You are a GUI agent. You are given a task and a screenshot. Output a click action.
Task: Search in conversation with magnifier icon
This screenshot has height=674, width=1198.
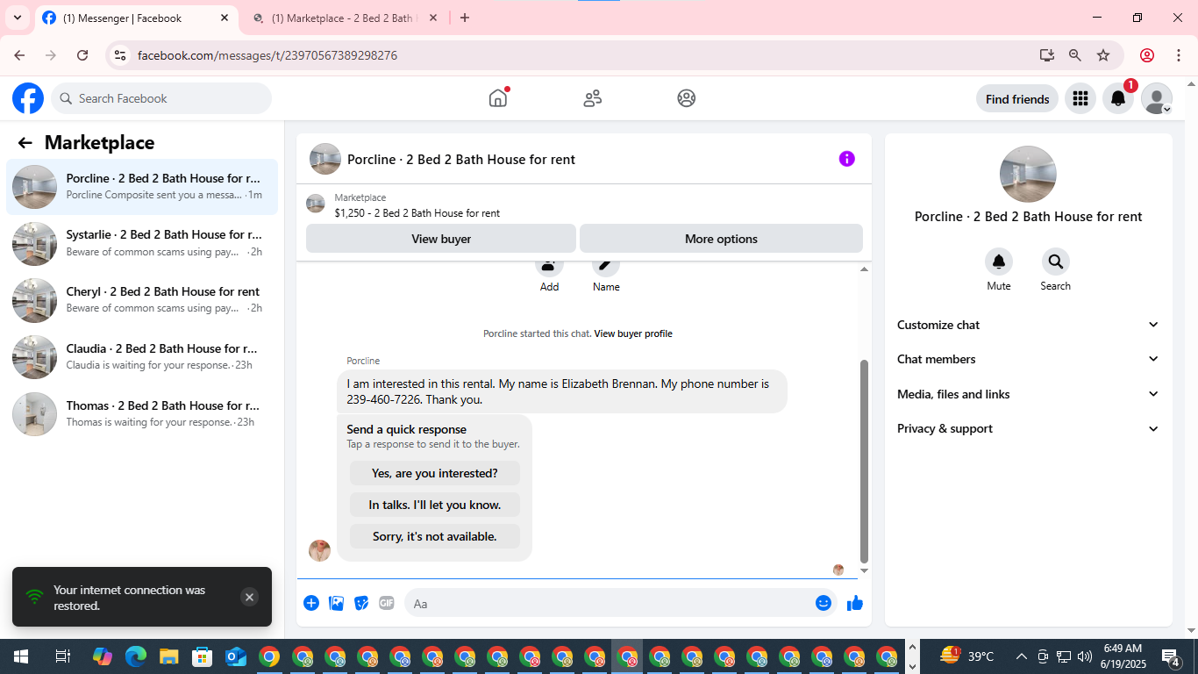[x=1055, y=262]
